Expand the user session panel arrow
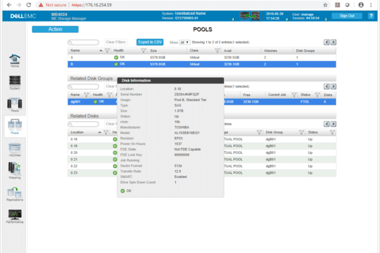 (326, 19)
